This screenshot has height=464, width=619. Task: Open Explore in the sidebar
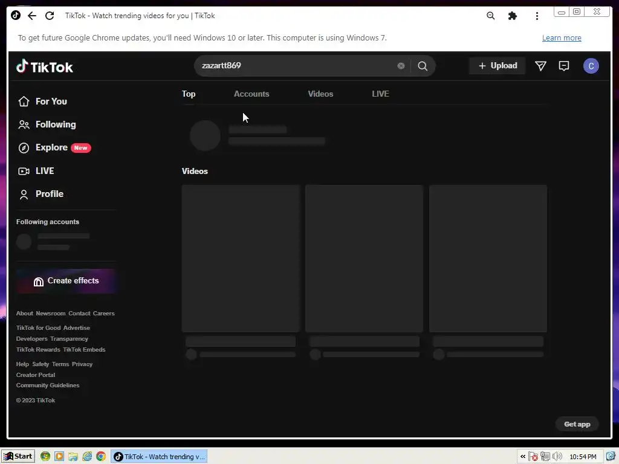[54, 147]
